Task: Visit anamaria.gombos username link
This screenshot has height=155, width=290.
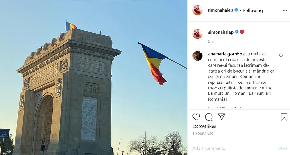Action: (226, 54)
